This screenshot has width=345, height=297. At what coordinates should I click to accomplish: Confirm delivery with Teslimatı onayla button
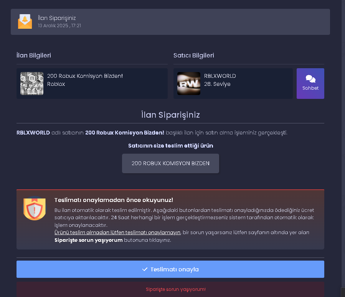tap(170, 269)
